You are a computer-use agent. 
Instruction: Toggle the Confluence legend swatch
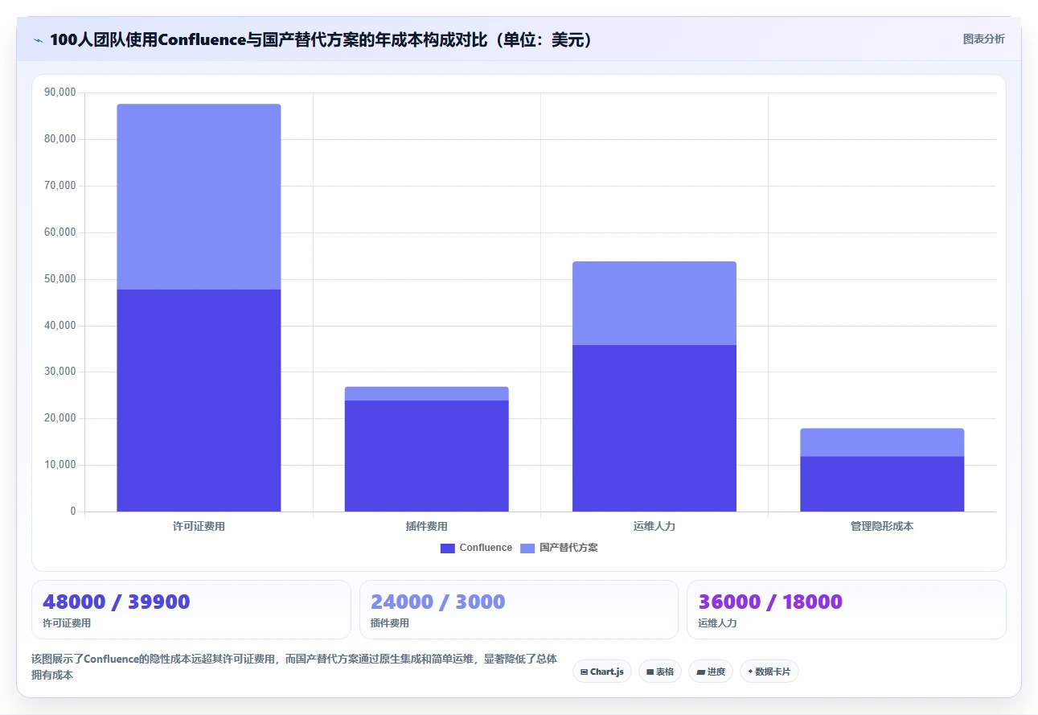pyautogui.click(x=448, y=548)
